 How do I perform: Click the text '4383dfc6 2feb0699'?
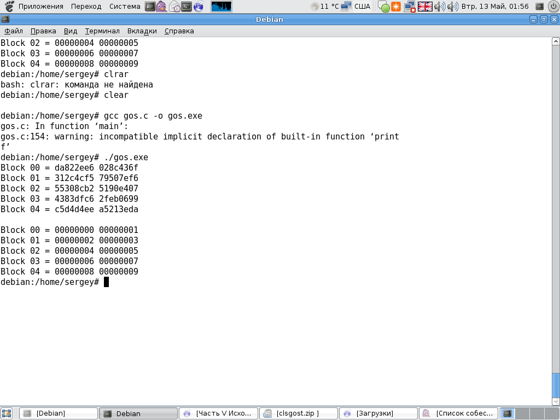click(96, 199)
